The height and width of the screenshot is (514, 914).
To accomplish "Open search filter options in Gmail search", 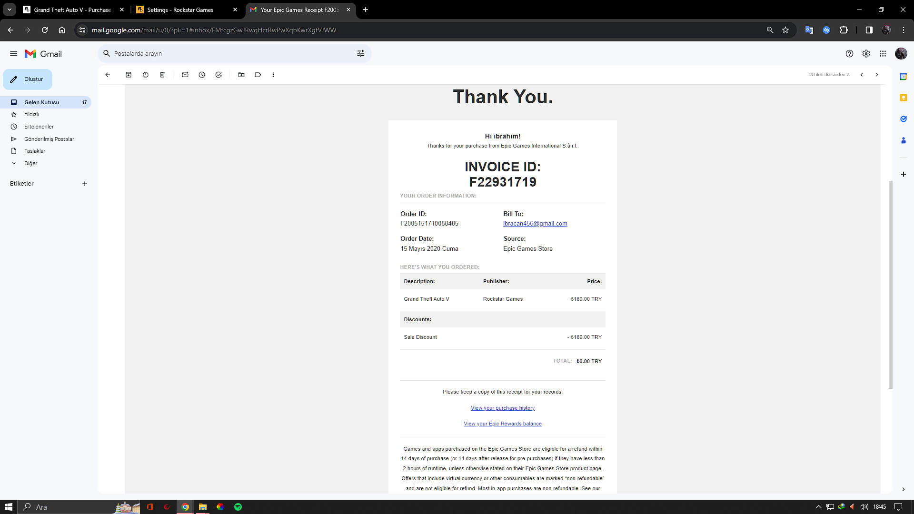I will 361,53.
